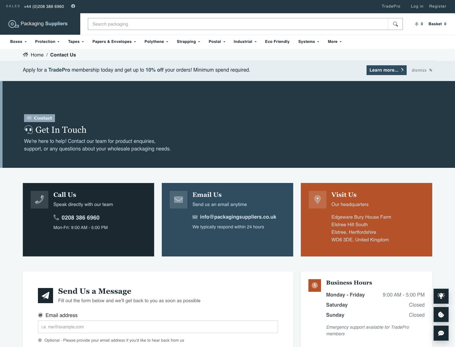Click the lightbulb floating button
The width and height of the screenshot is (455, 347).
pos(441,296)
